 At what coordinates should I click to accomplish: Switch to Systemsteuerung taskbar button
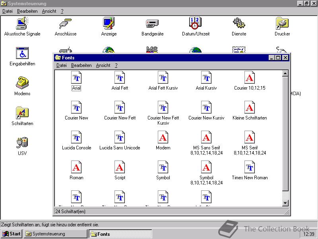pos(55,234)
